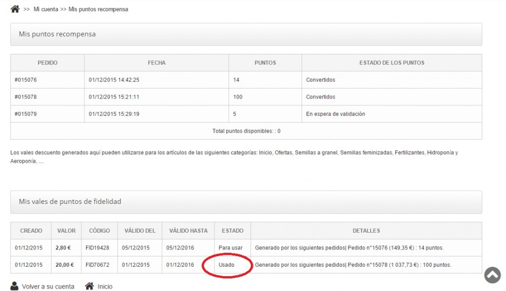Click the PUNTOS column header

(x=265, y=63)
